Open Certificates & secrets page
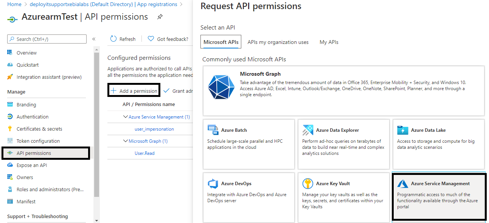The image size is (489, 223). (x=39, y=129)
